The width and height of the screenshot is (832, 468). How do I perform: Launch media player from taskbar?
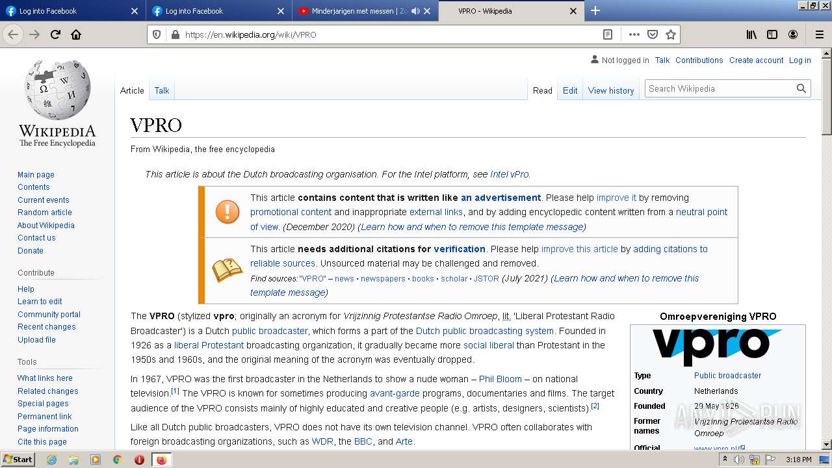[96, 460]
